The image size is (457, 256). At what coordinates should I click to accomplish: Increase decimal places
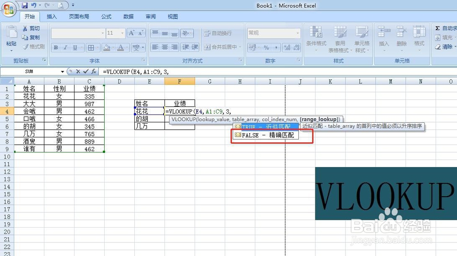pos(287,47)
